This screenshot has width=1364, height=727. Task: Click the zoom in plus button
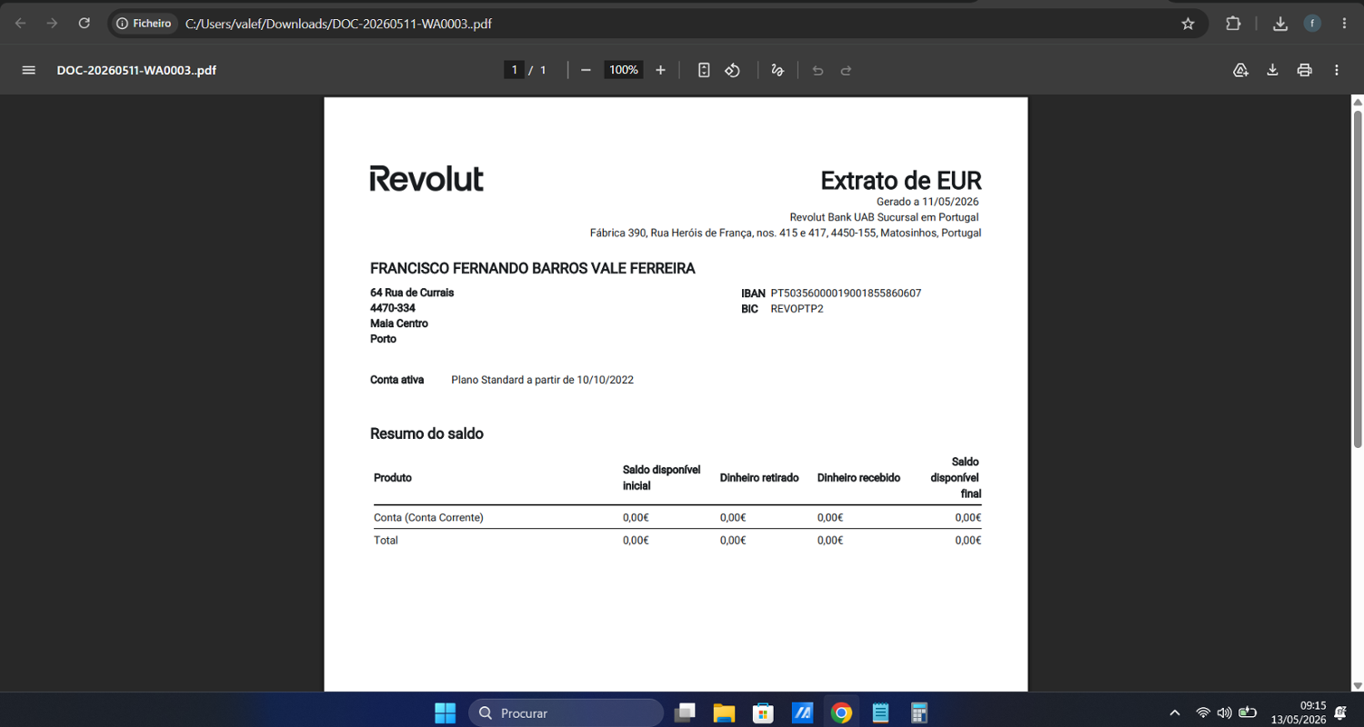point(660,70)
